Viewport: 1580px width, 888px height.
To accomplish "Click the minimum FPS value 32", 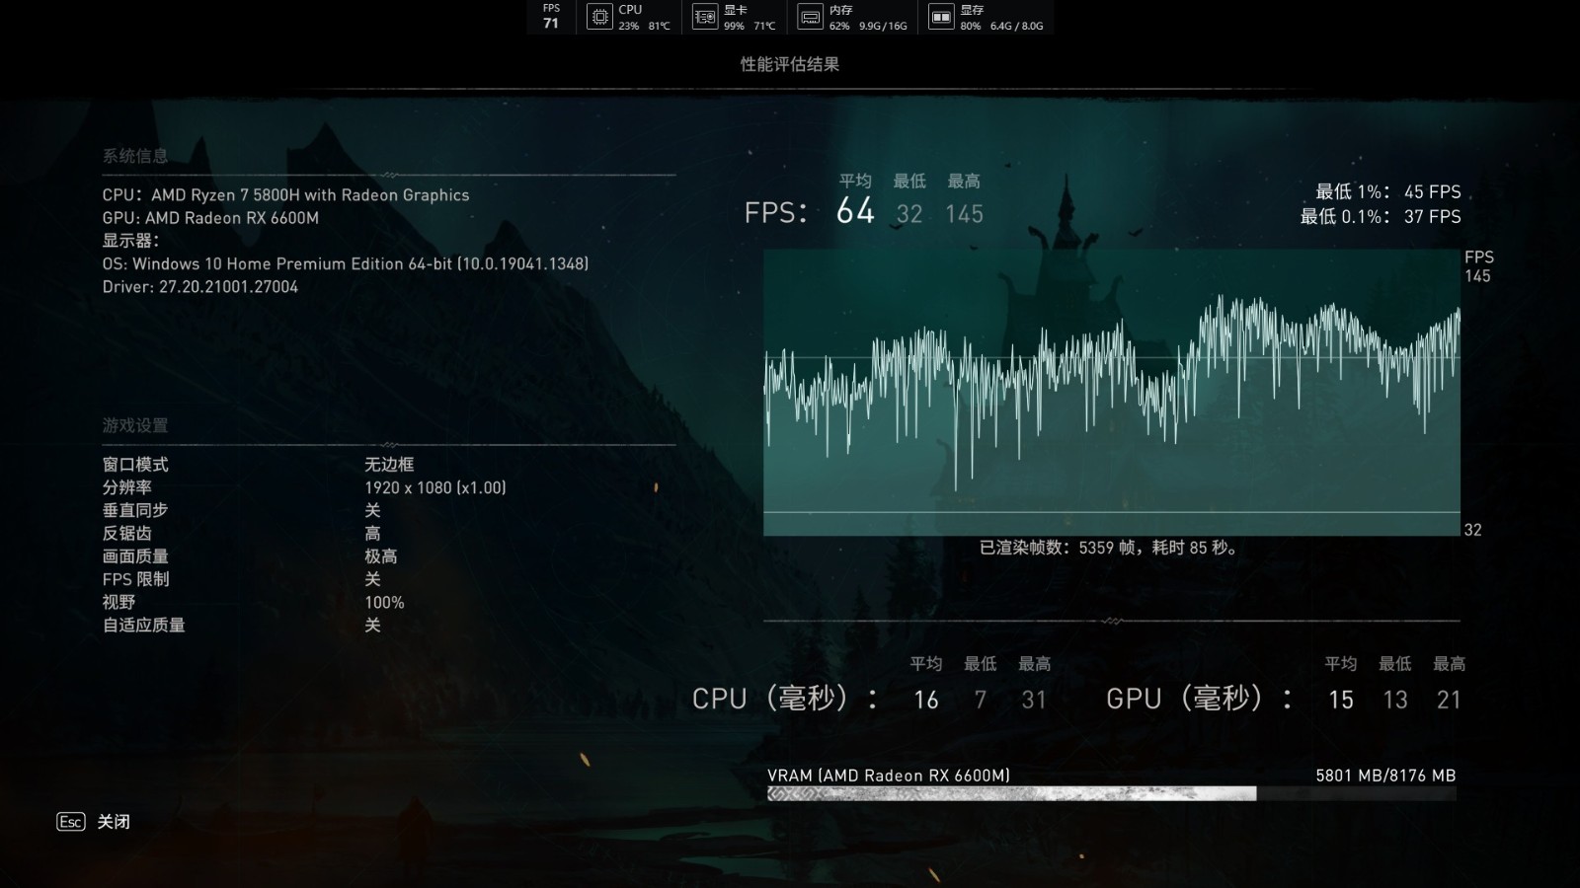I will 909,214.
